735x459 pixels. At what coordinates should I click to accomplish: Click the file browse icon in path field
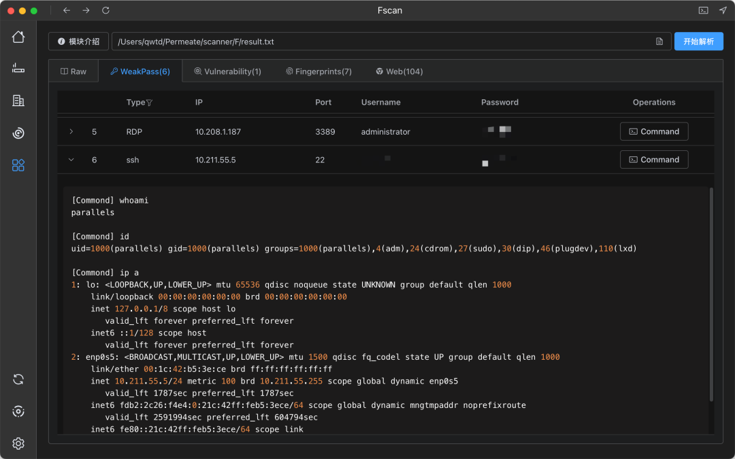pos(659,41)
